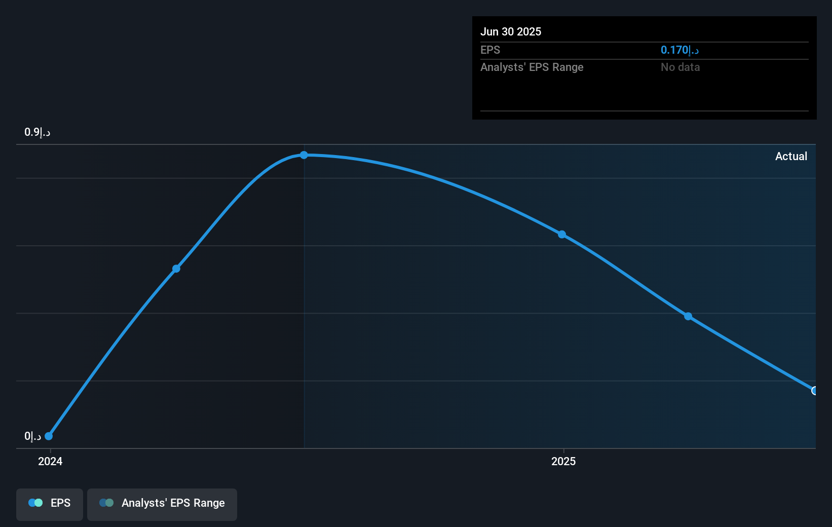The image size is (832, 527).
Task: Click the No data text for Analysts' EPS Range
Action: (x=680, y=67)
